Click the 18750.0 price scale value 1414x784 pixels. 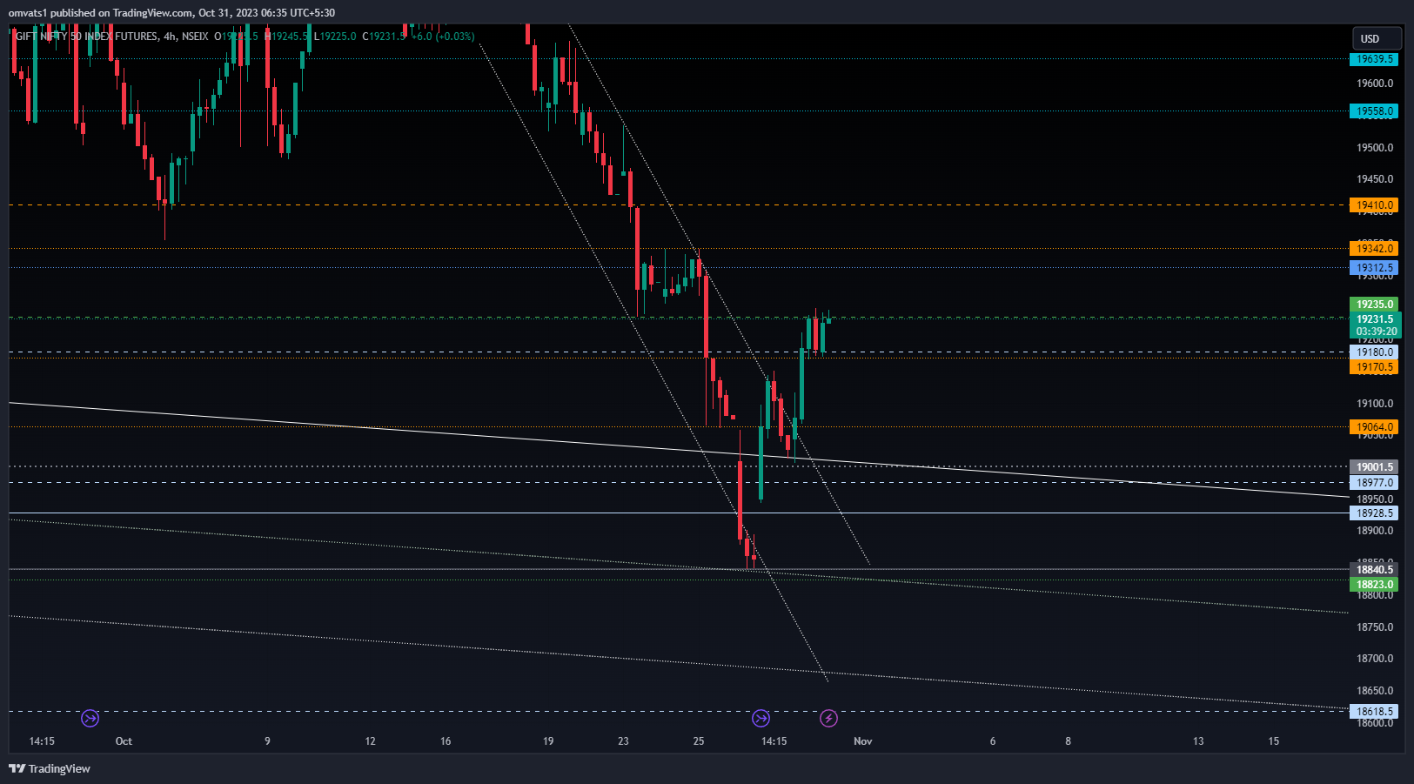[x=1375, y=627]
